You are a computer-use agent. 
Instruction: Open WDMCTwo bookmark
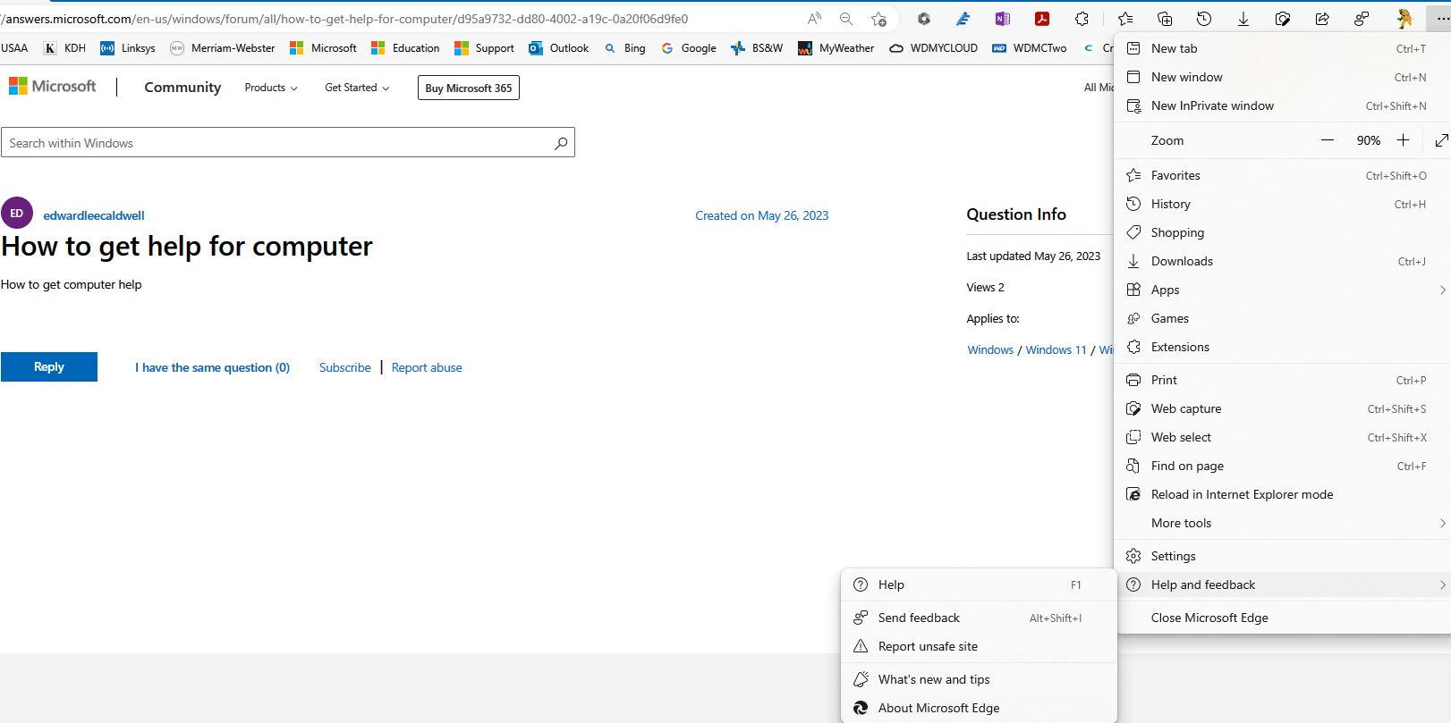click(1030, 48)
